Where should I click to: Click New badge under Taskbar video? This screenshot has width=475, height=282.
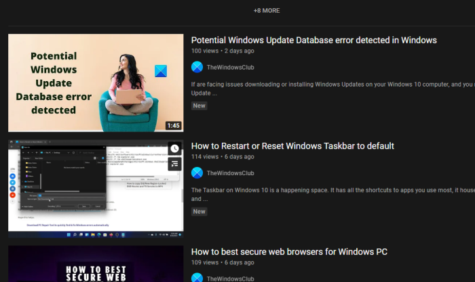pos(199,212)
